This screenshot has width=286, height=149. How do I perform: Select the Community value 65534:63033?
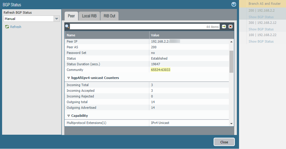click(161, 70)
